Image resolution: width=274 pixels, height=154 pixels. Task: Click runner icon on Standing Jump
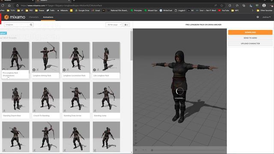(x=95, y=111)
